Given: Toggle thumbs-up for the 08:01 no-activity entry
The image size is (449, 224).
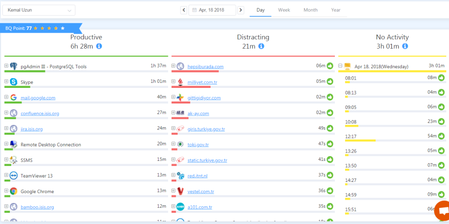Looking at the screenshot, I should click(441, 77).
